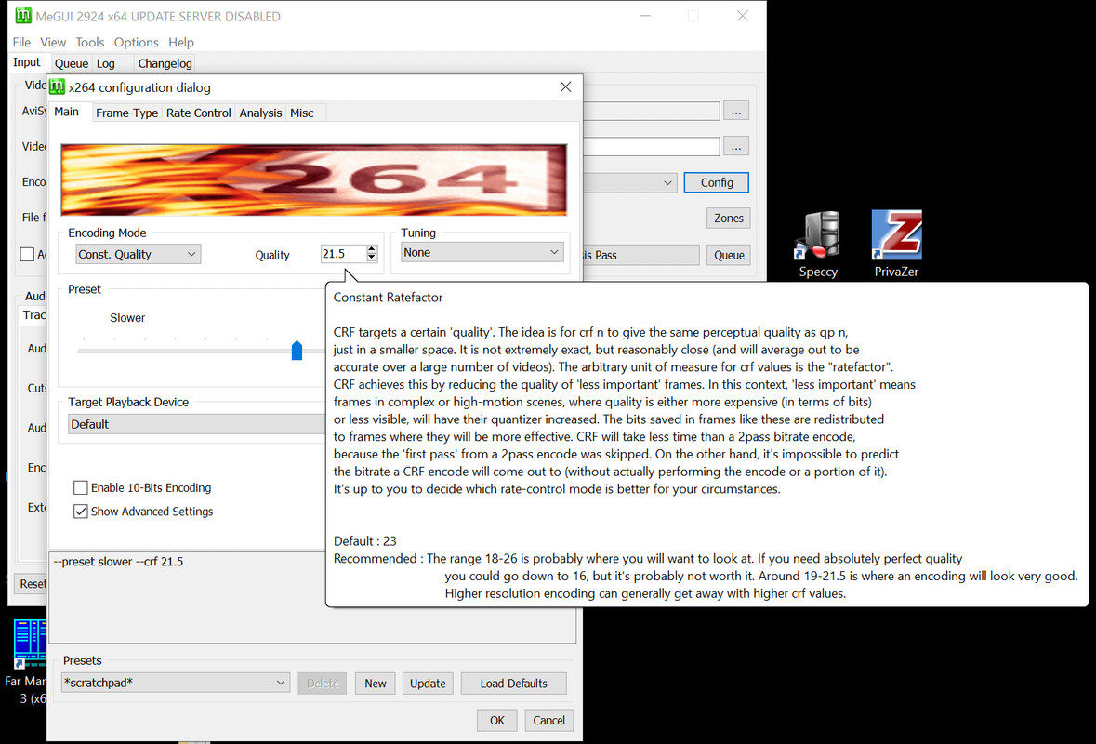Click the Reset button in MeGUI

(32, 584)
